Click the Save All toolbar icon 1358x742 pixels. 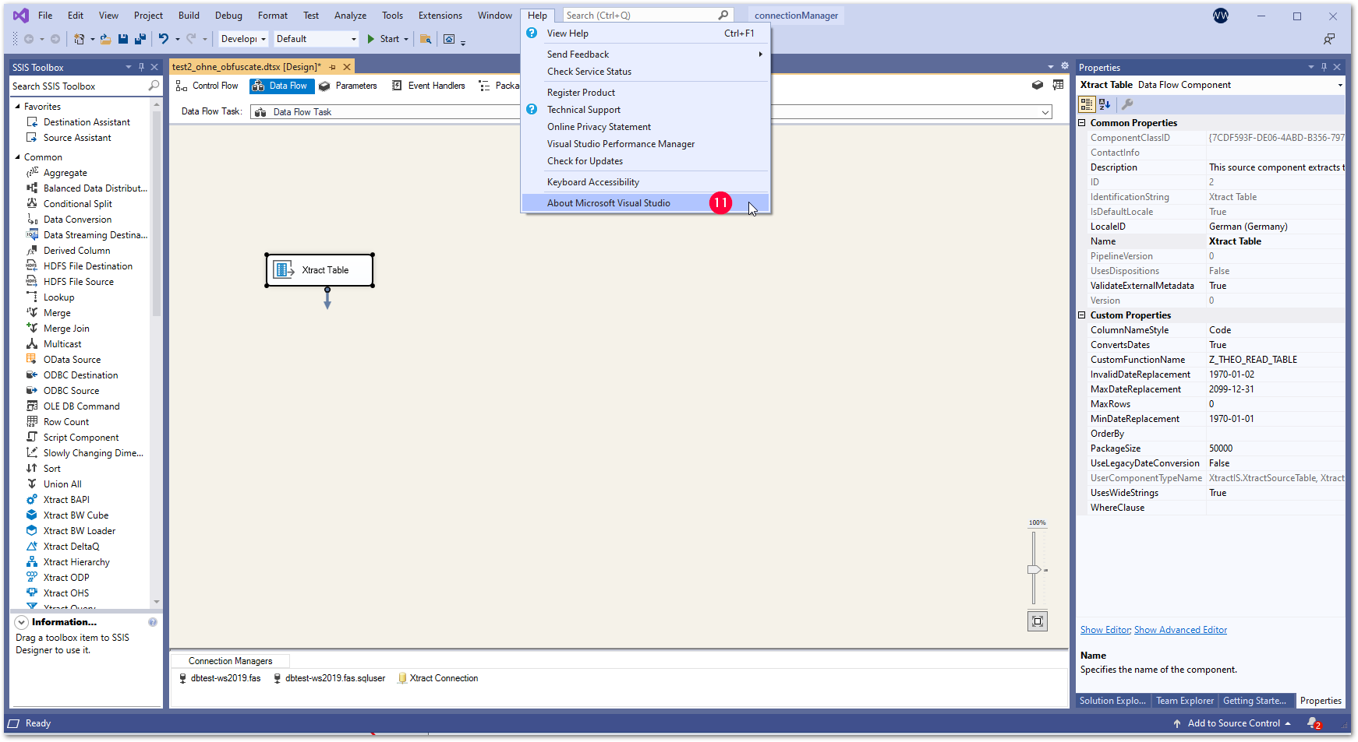pos(140,39)
